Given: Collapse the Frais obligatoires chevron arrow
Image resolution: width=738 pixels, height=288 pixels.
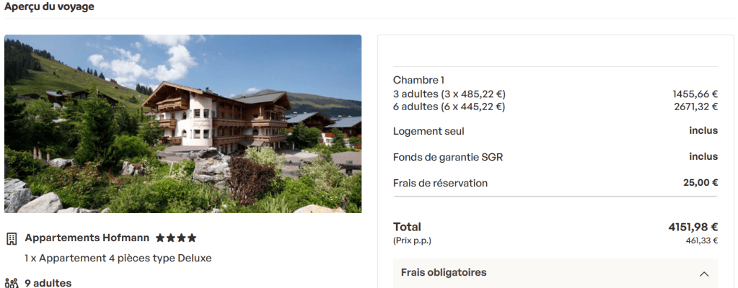Looking at the screenshot, I should pyautogui.click(x=704, y=274).
